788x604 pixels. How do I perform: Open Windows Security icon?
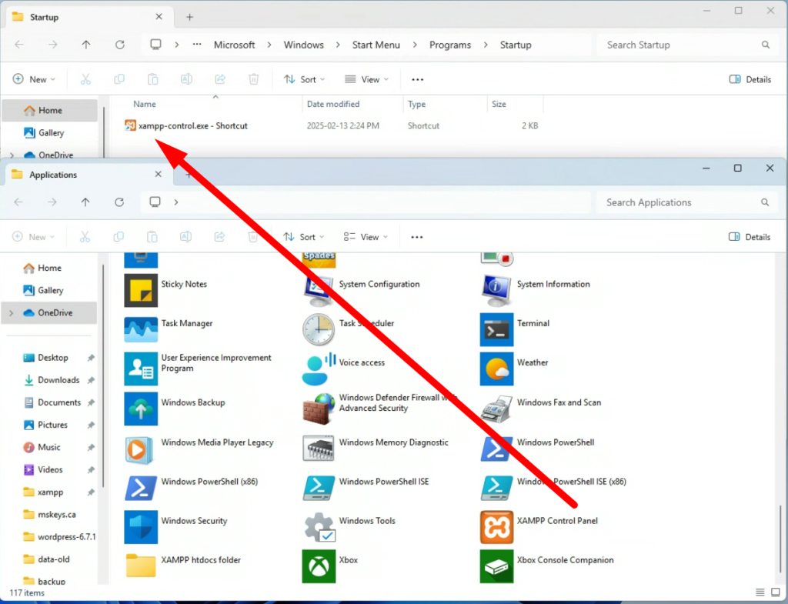tap(141, 527)
